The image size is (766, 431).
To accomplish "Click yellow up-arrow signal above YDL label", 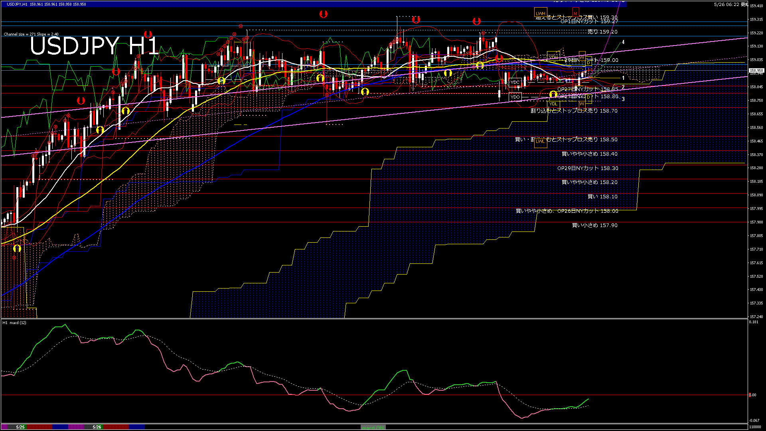I will point(553,95).
